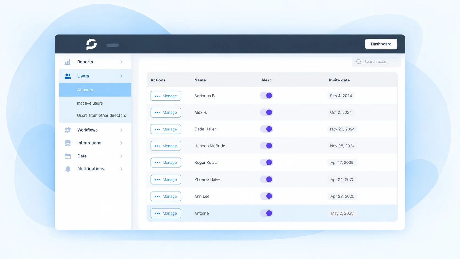
Task: Click the name Adrianna B
Action: [204, 96]
